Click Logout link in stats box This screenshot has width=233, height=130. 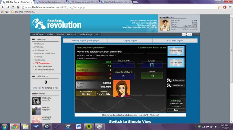pyautogui.click(x=174, y=29)
